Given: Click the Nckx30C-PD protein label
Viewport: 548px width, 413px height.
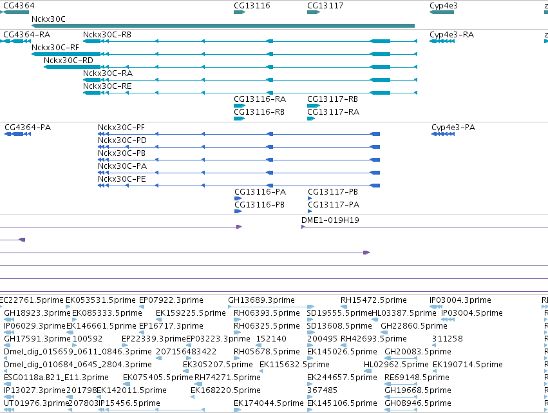Looking at the screenshot, I should click(122, 140).
